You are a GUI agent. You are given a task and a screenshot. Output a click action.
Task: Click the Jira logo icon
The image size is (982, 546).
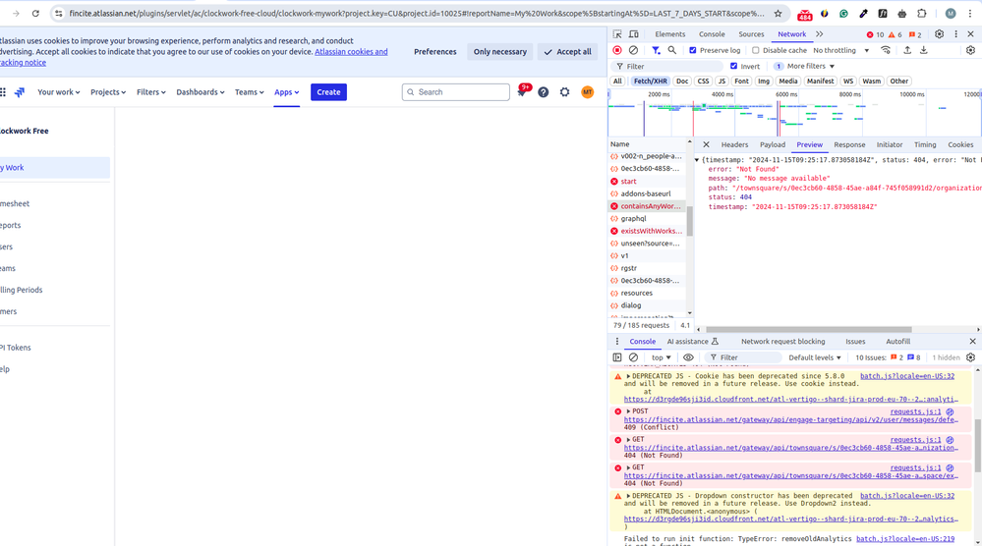click(x=20, y=92)
